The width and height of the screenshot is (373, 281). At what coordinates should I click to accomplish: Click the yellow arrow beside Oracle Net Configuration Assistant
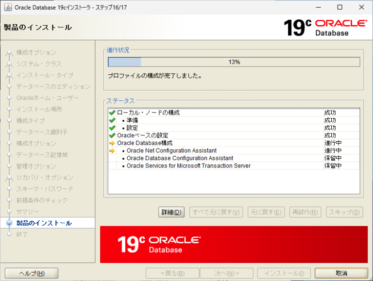pyautogui.click(x=112, y=150)
